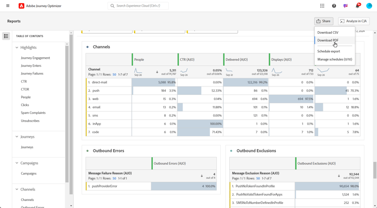This screenshot has height=208, width=377.
Task: Click the People column sort arrow
Action: click(157, 72)
